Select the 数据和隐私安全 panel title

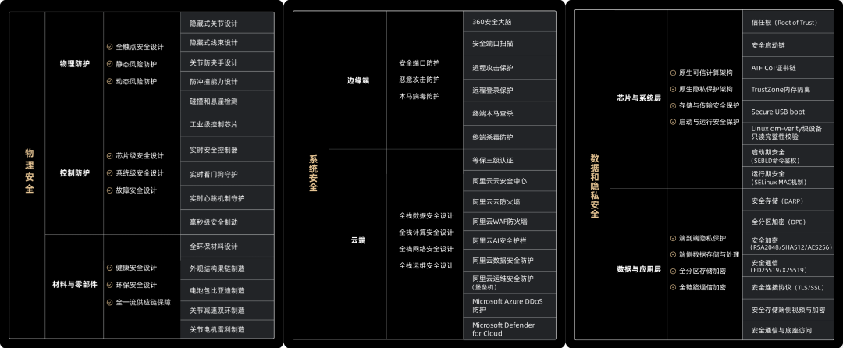coord(594,186)
